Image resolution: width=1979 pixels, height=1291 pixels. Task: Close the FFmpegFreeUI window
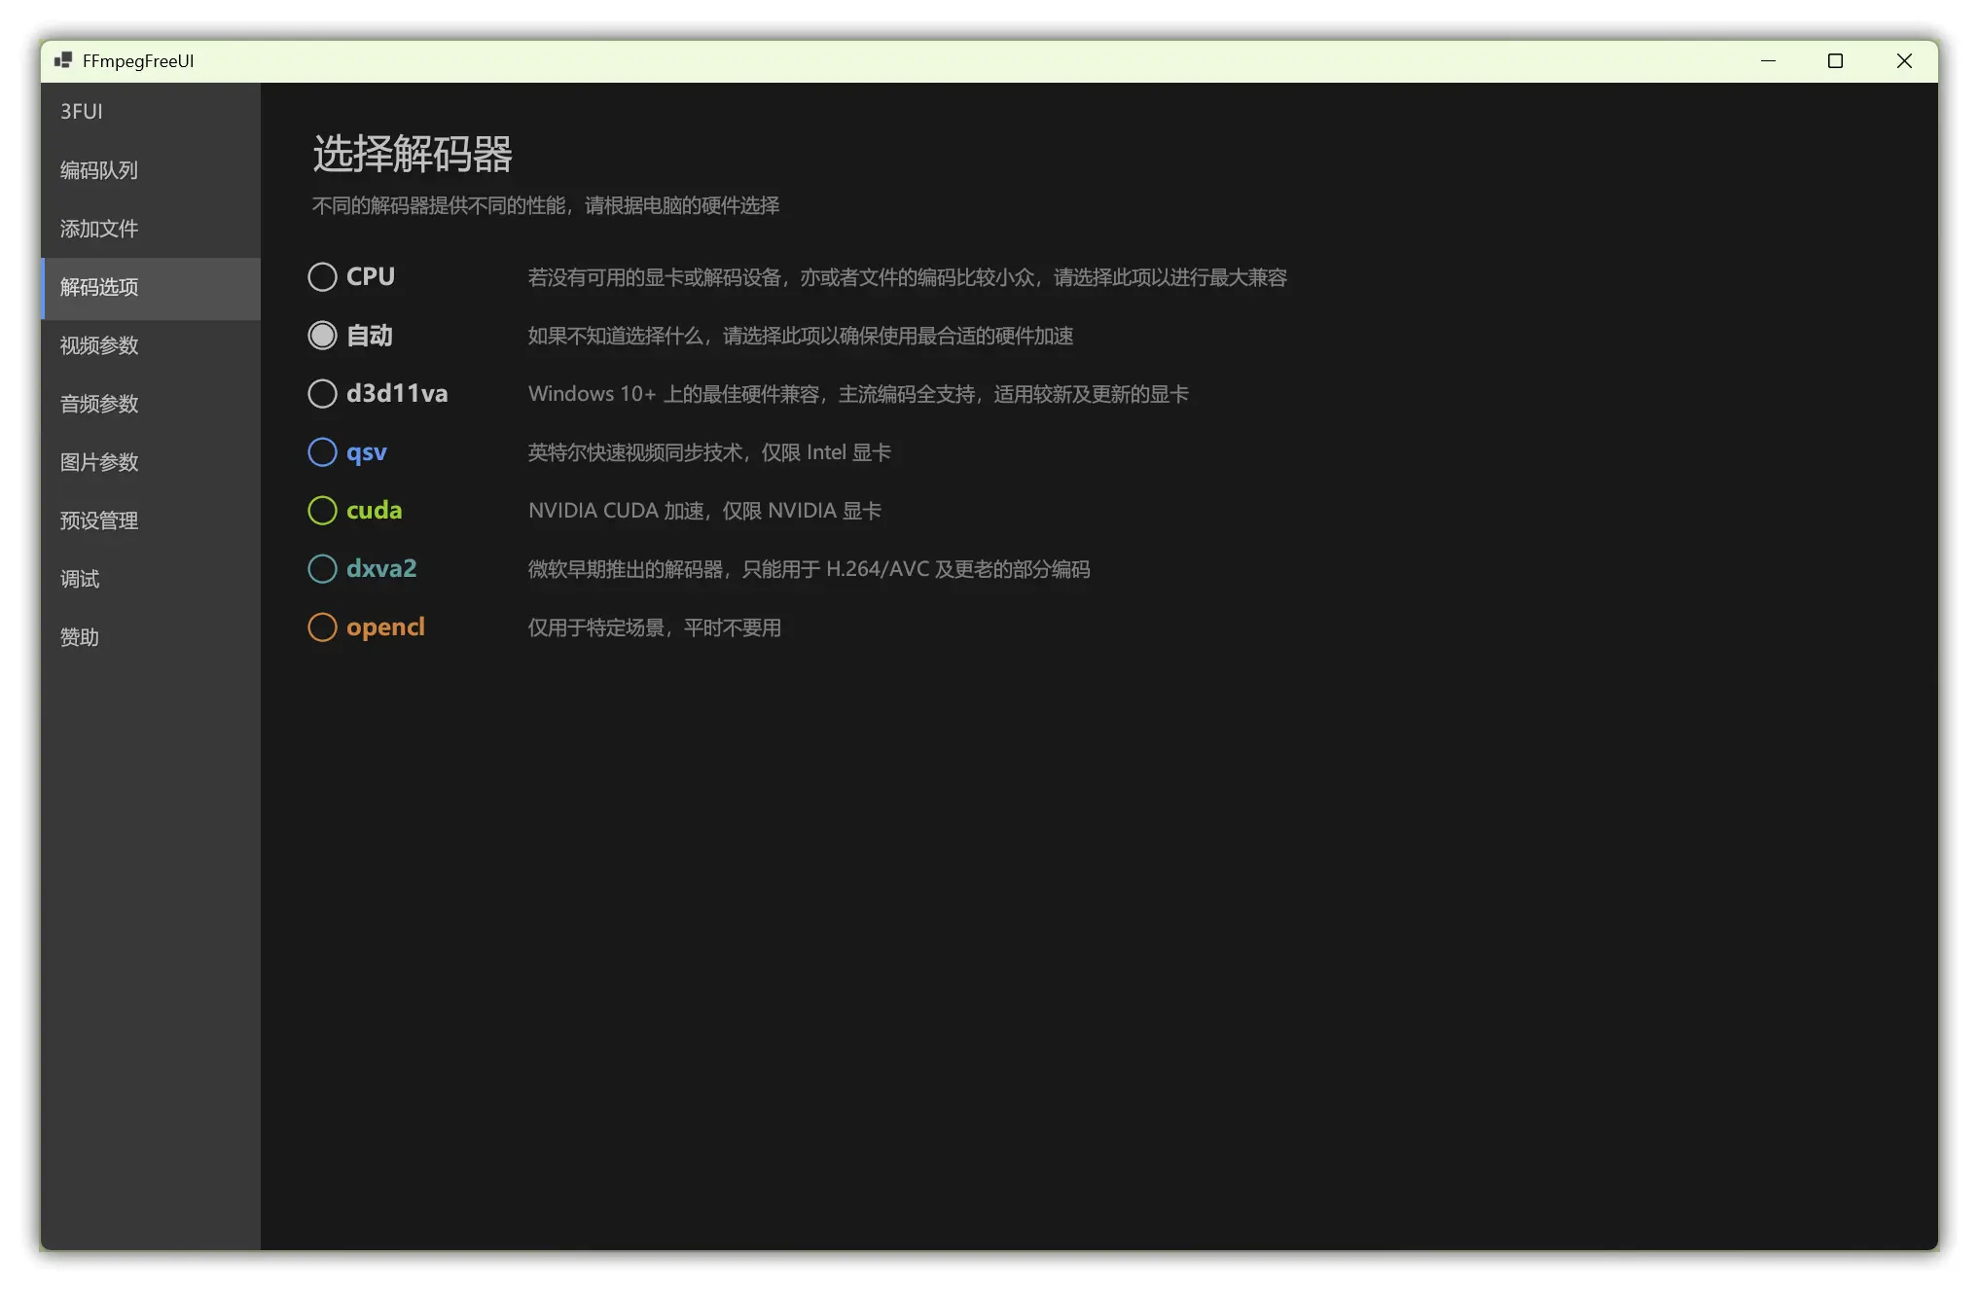[1904, 60]
